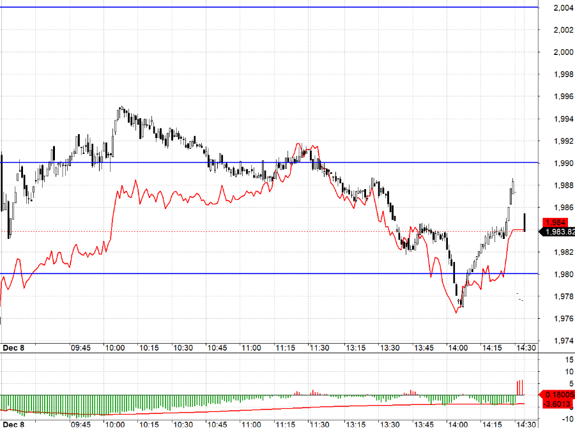The height and width of the screenshot is (428, 575).
Task: Select the red 0.18005 indicator value tag
Action: 557,394
